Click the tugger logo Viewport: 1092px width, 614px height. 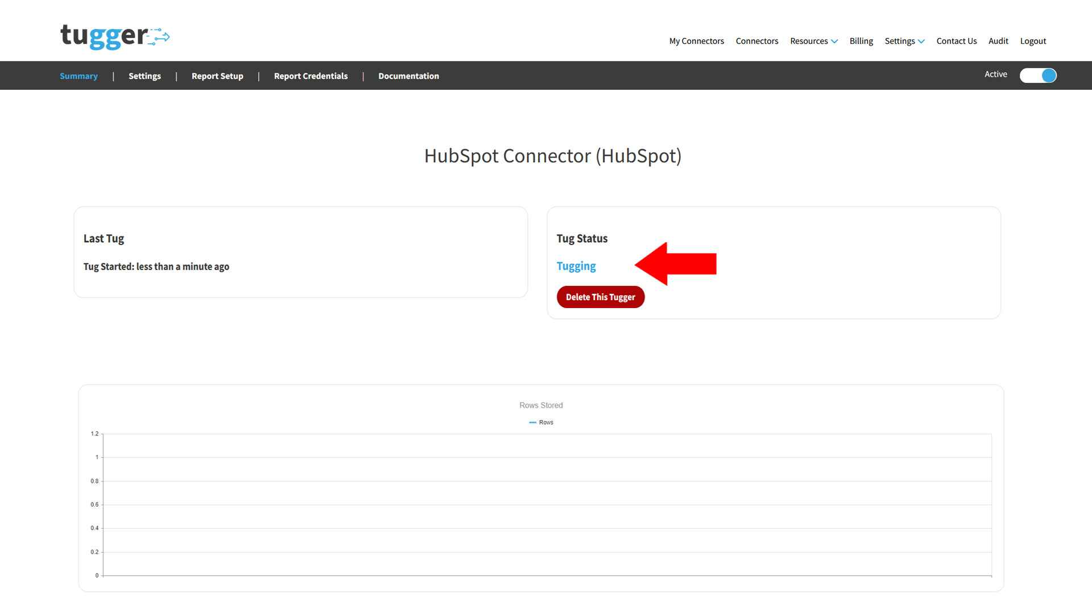tap(114, 37)
